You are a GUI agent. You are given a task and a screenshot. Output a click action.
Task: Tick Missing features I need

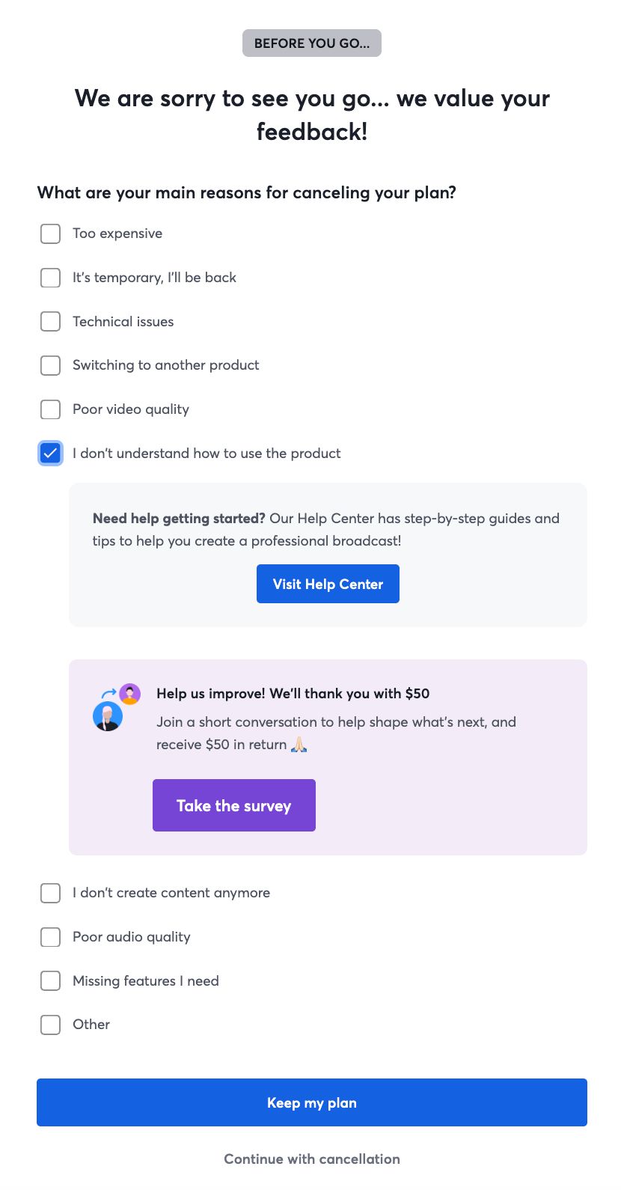[50, 981]
